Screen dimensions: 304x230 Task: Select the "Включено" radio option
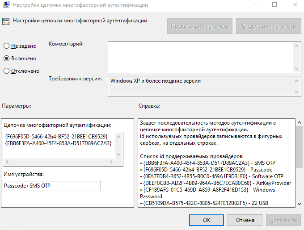click(7, 59)
